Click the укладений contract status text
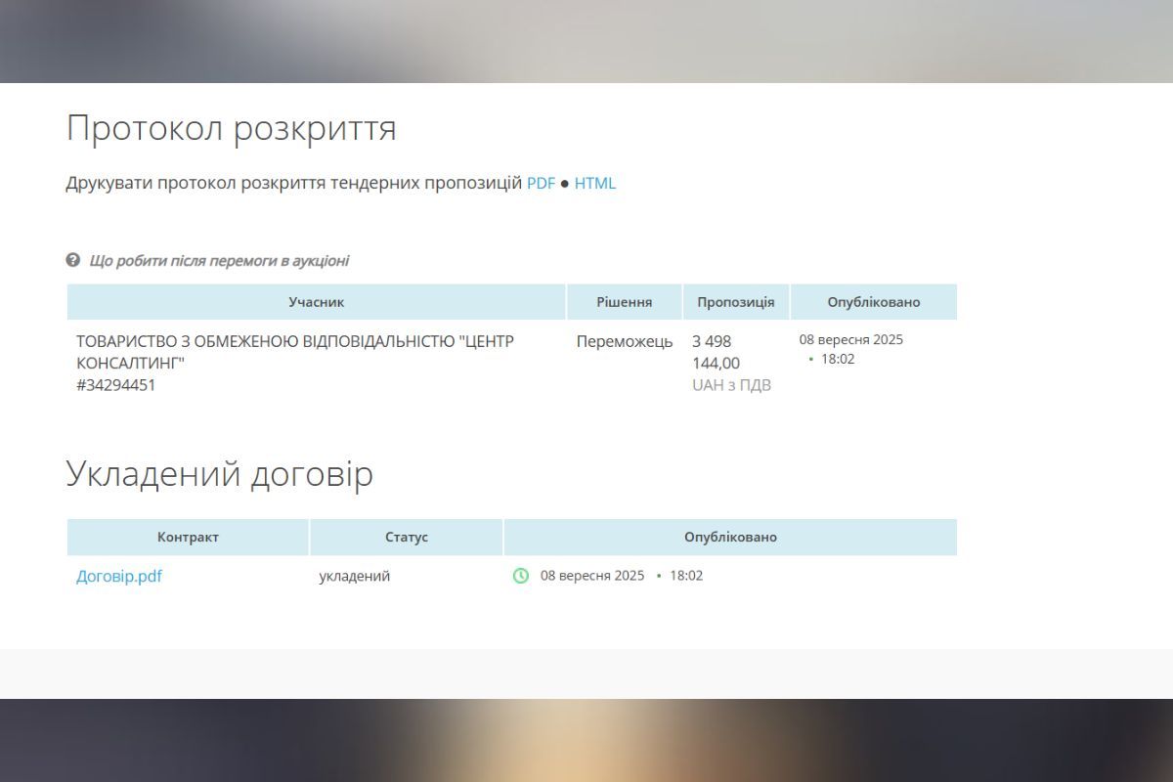1173x782 pixels. tap(353, 576)
